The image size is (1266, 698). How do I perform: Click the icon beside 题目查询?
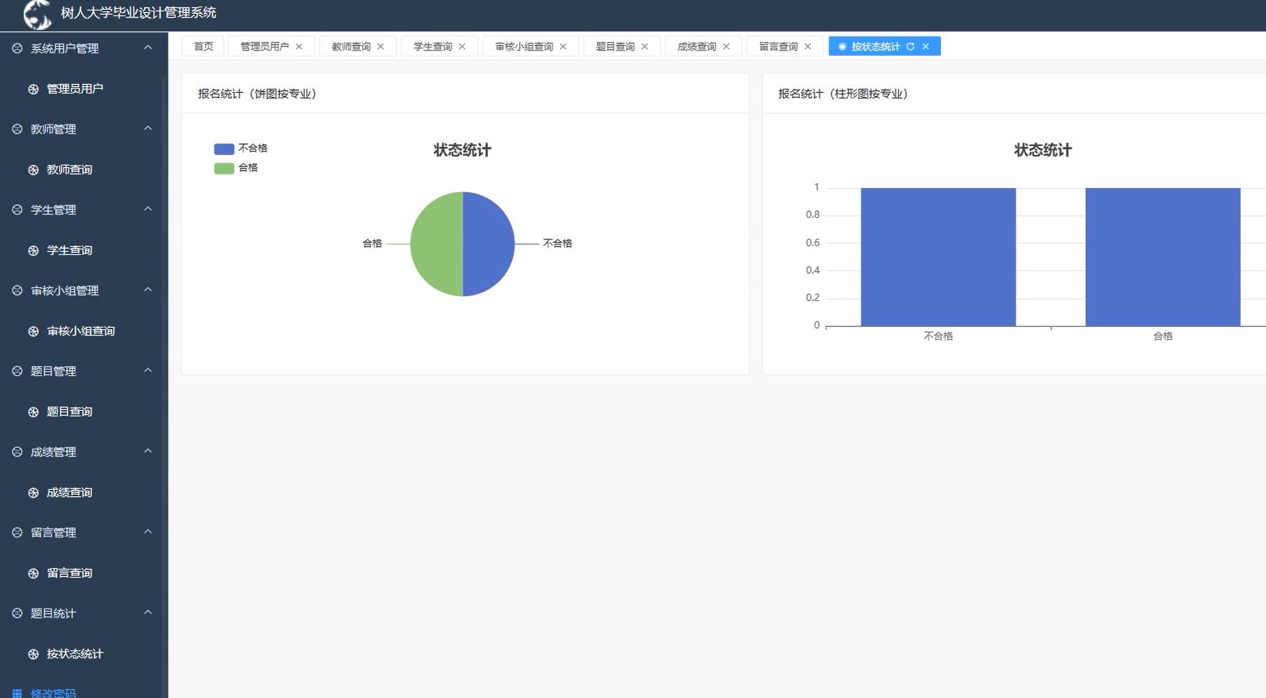tap(33, 411)
